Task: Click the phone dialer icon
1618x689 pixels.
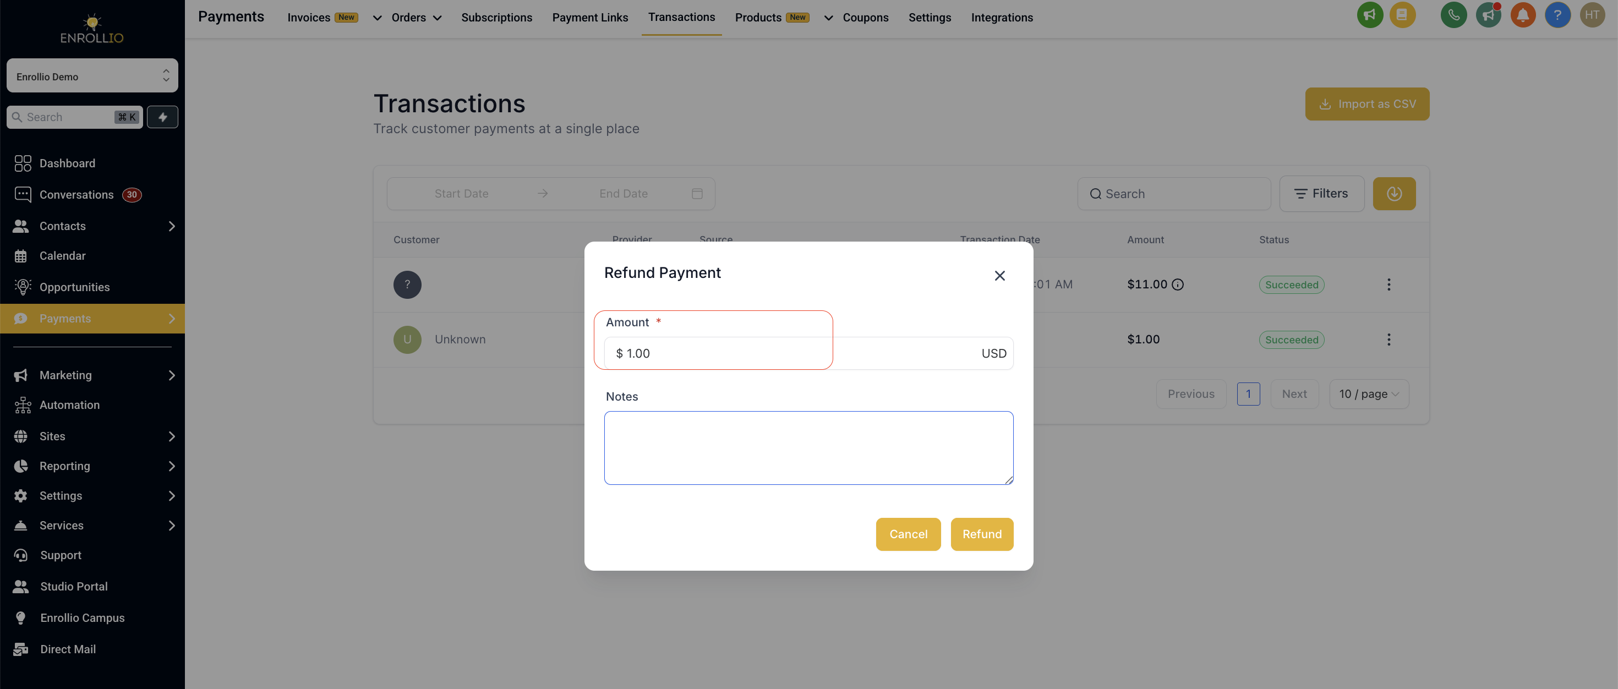Action: [x=1453, y=15]
